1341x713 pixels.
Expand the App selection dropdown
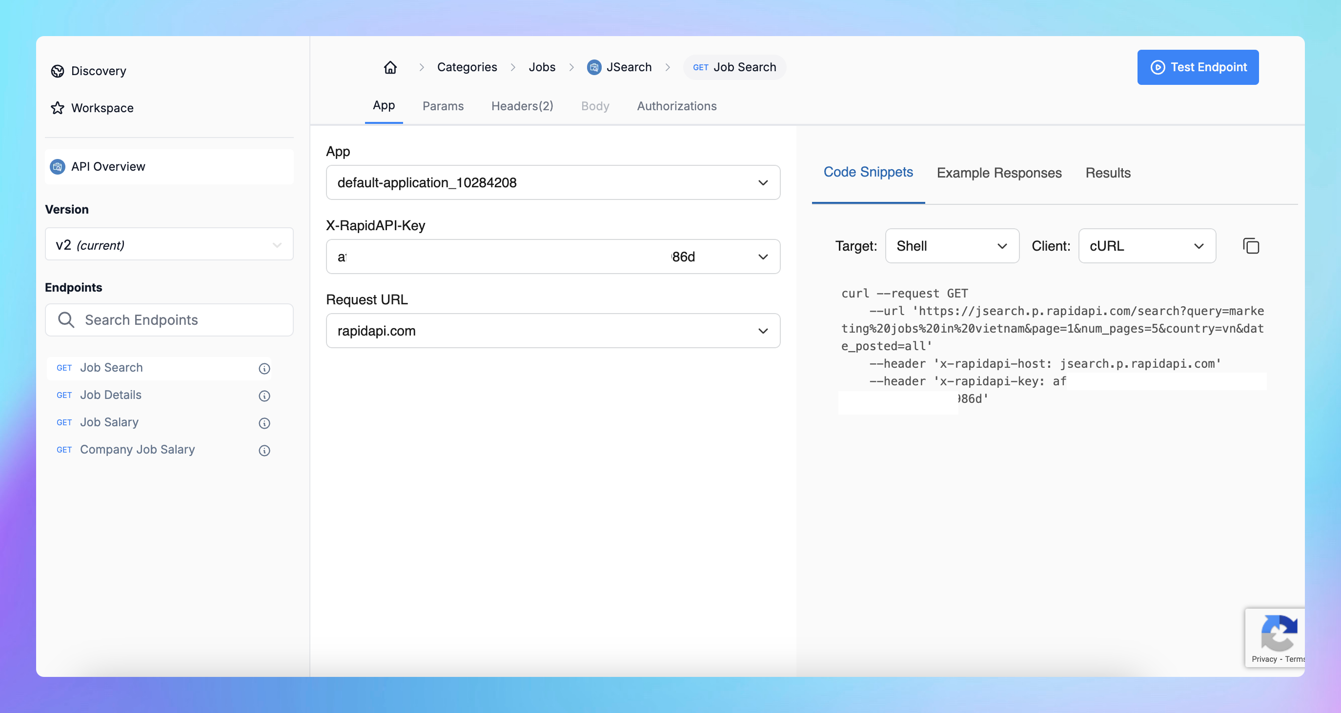pyautogui.click(x=553, y=183)
